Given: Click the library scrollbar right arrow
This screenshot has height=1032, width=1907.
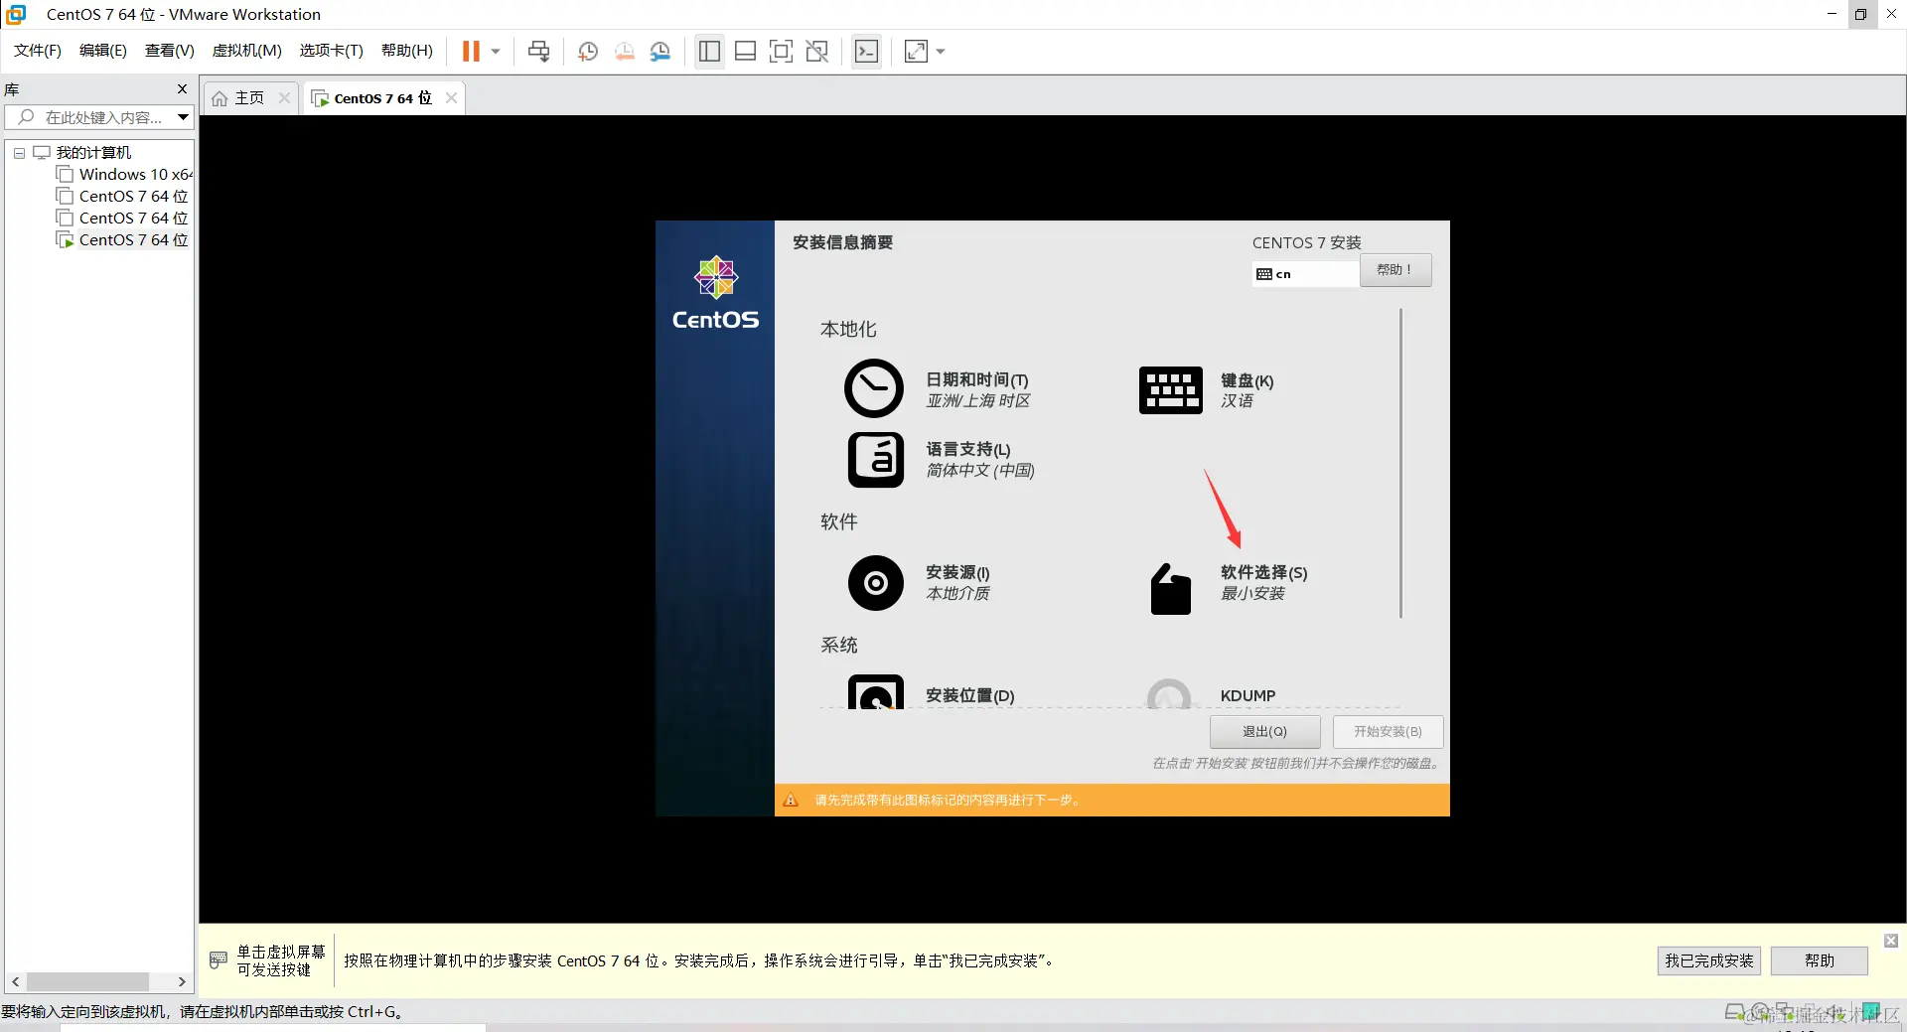Looking at the screenshot, I should (x=182, y=982).
